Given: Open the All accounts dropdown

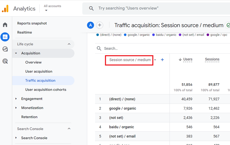Looking at the screenshot, I should 52,8.
